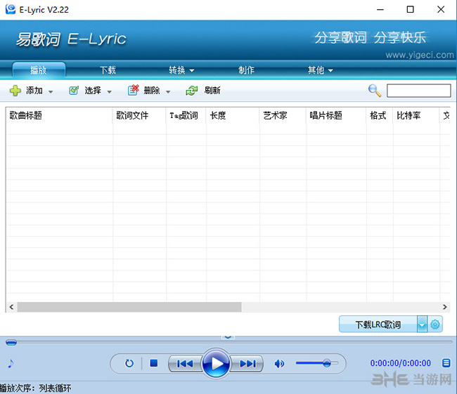The width and height of the screenshot is (457, 394).
Task: Skip to the previous track
Action: point(185,363)
